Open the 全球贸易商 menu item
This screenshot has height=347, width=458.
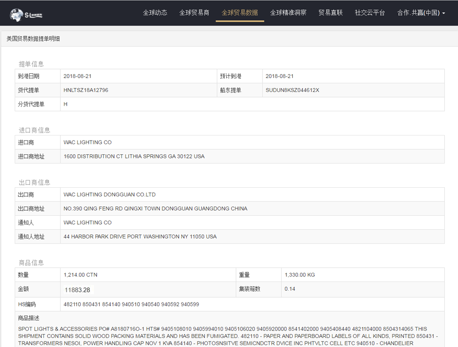194,12
